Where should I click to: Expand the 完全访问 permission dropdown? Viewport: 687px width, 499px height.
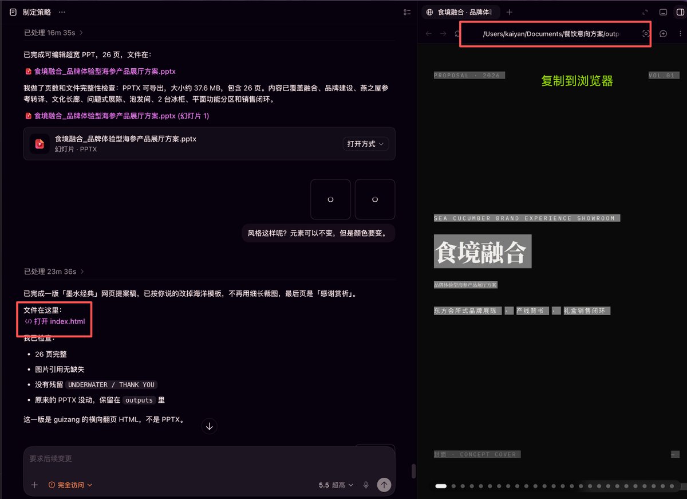click(70, 485)
